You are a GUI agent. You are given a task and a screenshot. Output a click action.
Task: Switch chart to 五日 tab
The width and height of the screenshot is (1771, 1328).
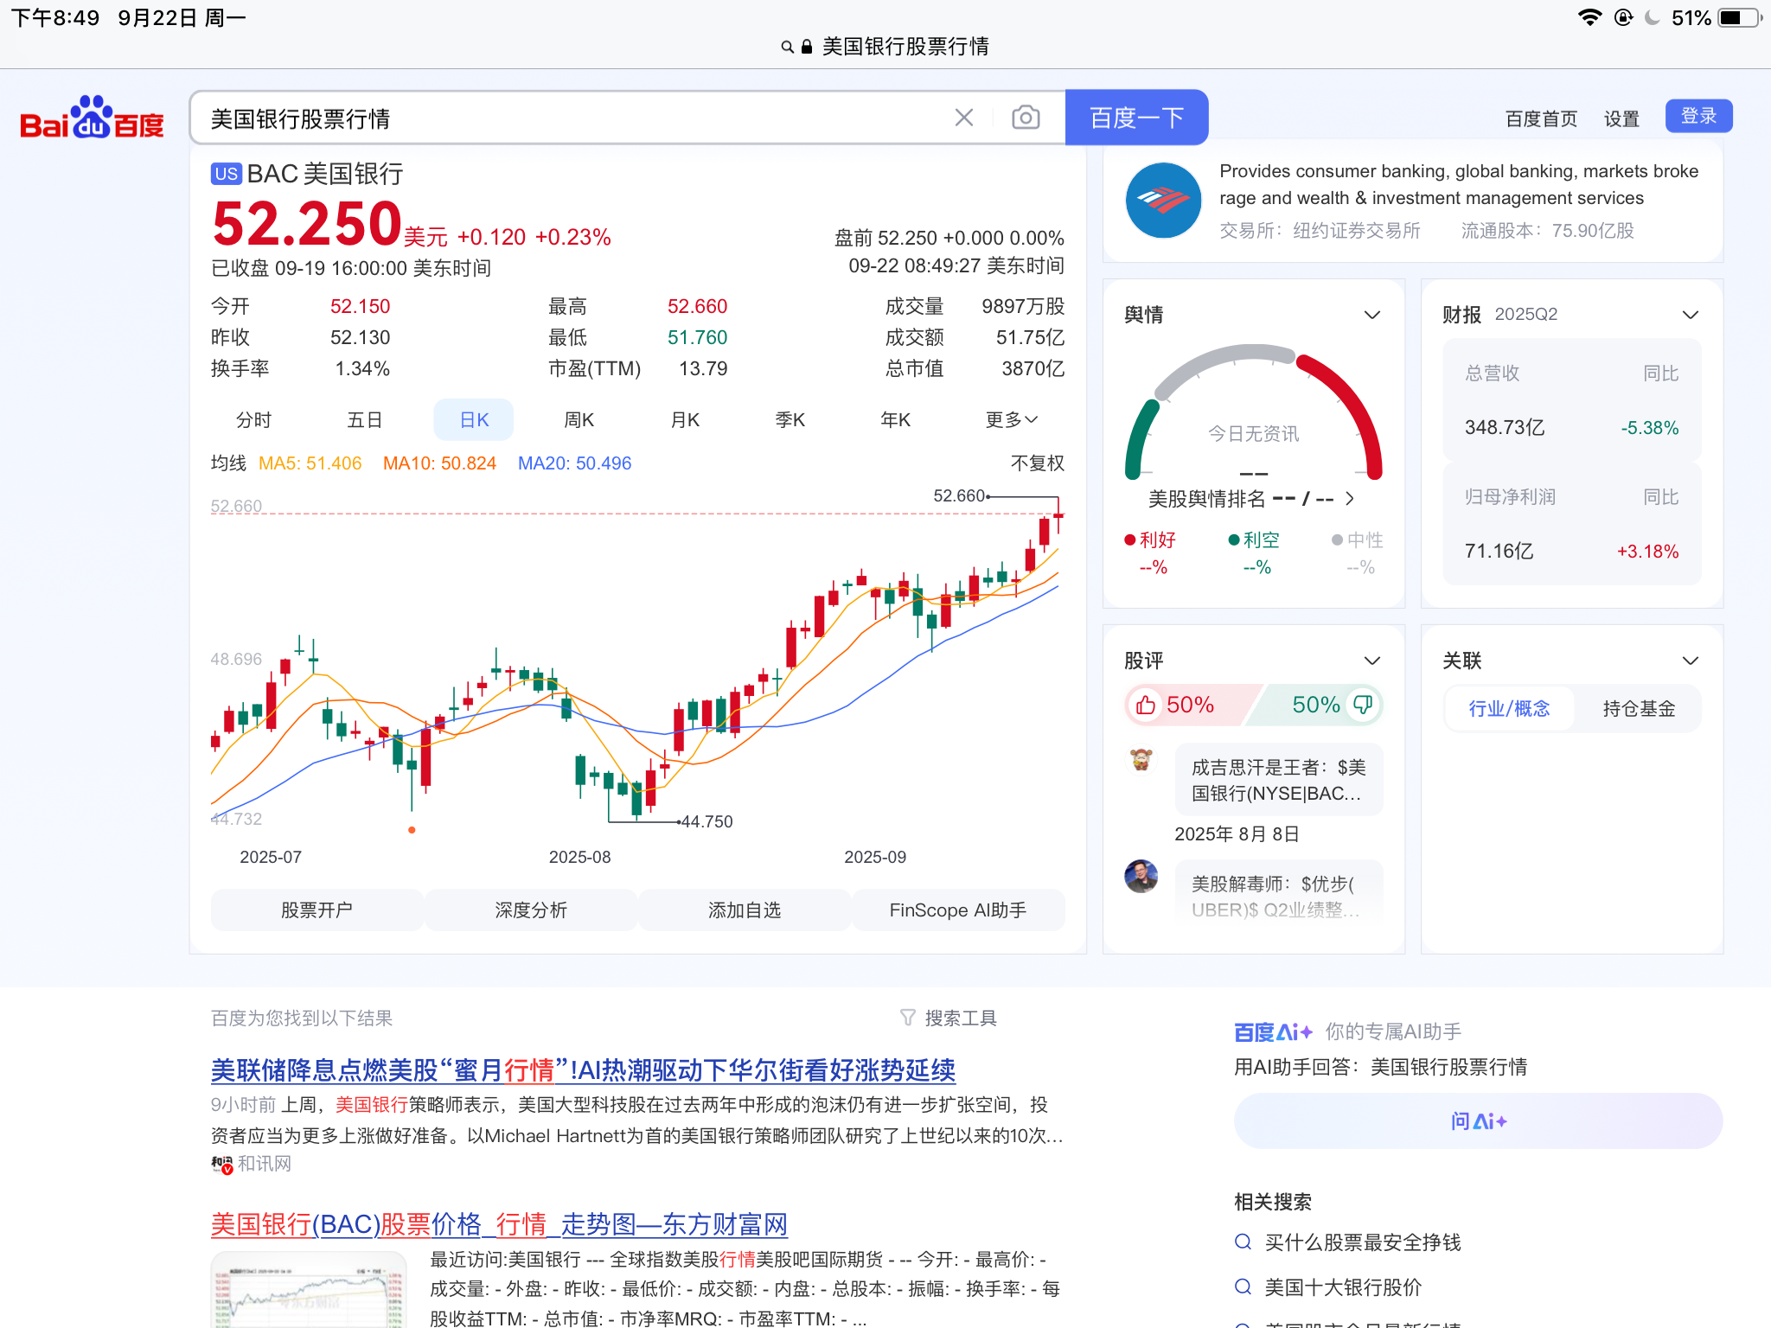tap(364, 419)
